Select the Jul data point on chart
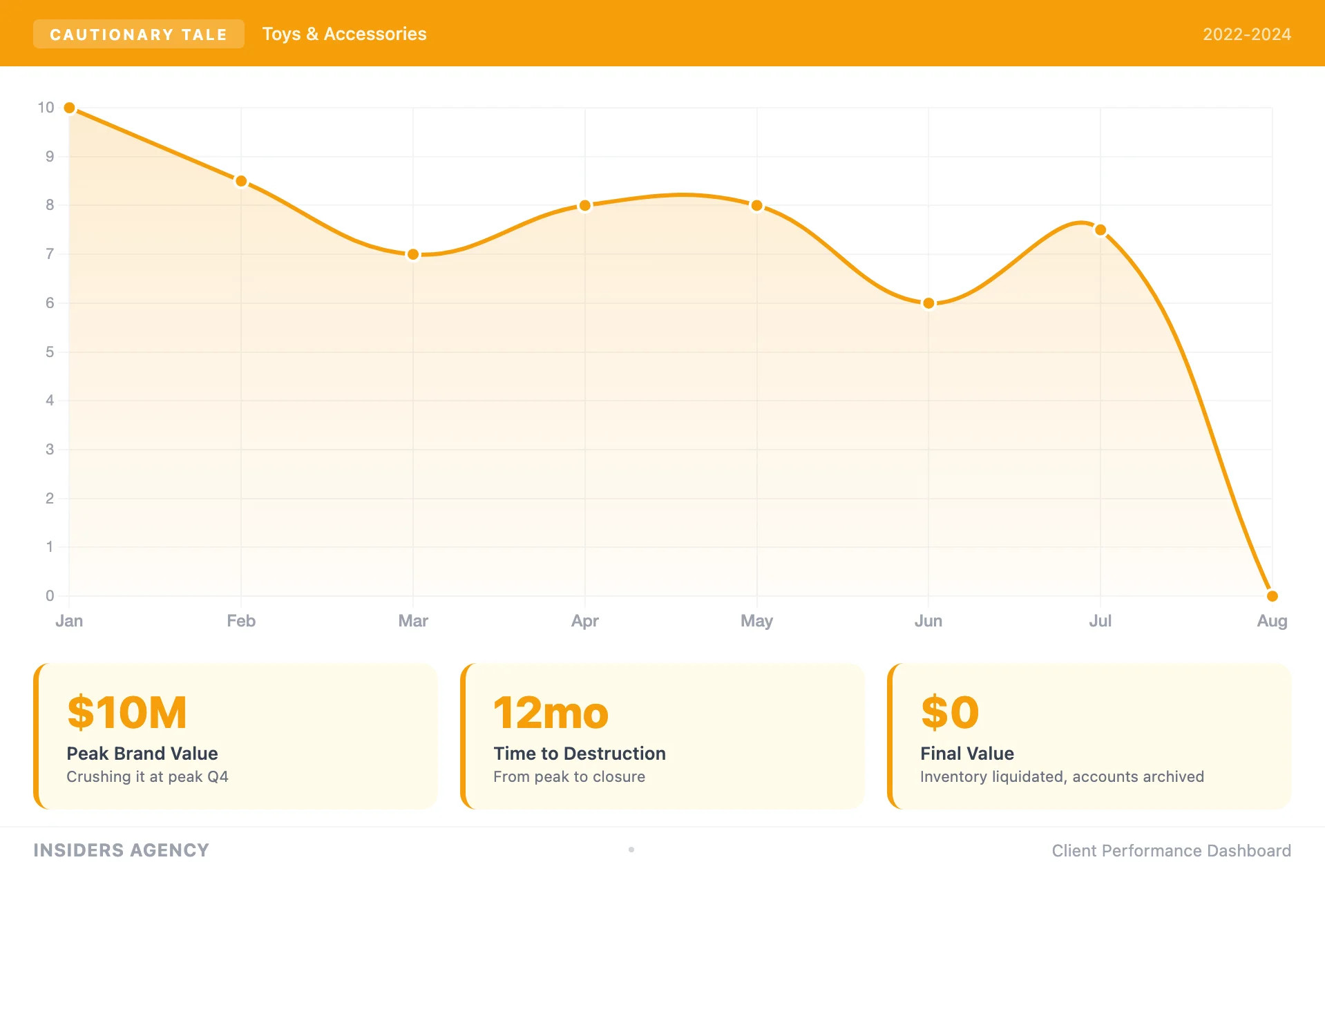 1100,230
